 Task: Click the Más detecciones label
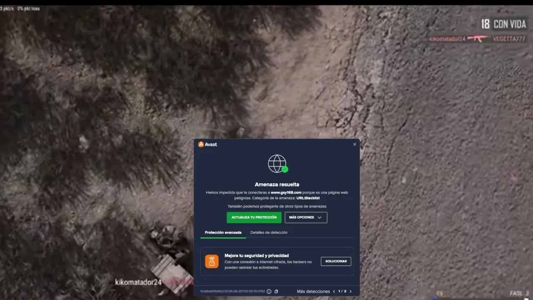pyautogui.click(x=313, y=292)
